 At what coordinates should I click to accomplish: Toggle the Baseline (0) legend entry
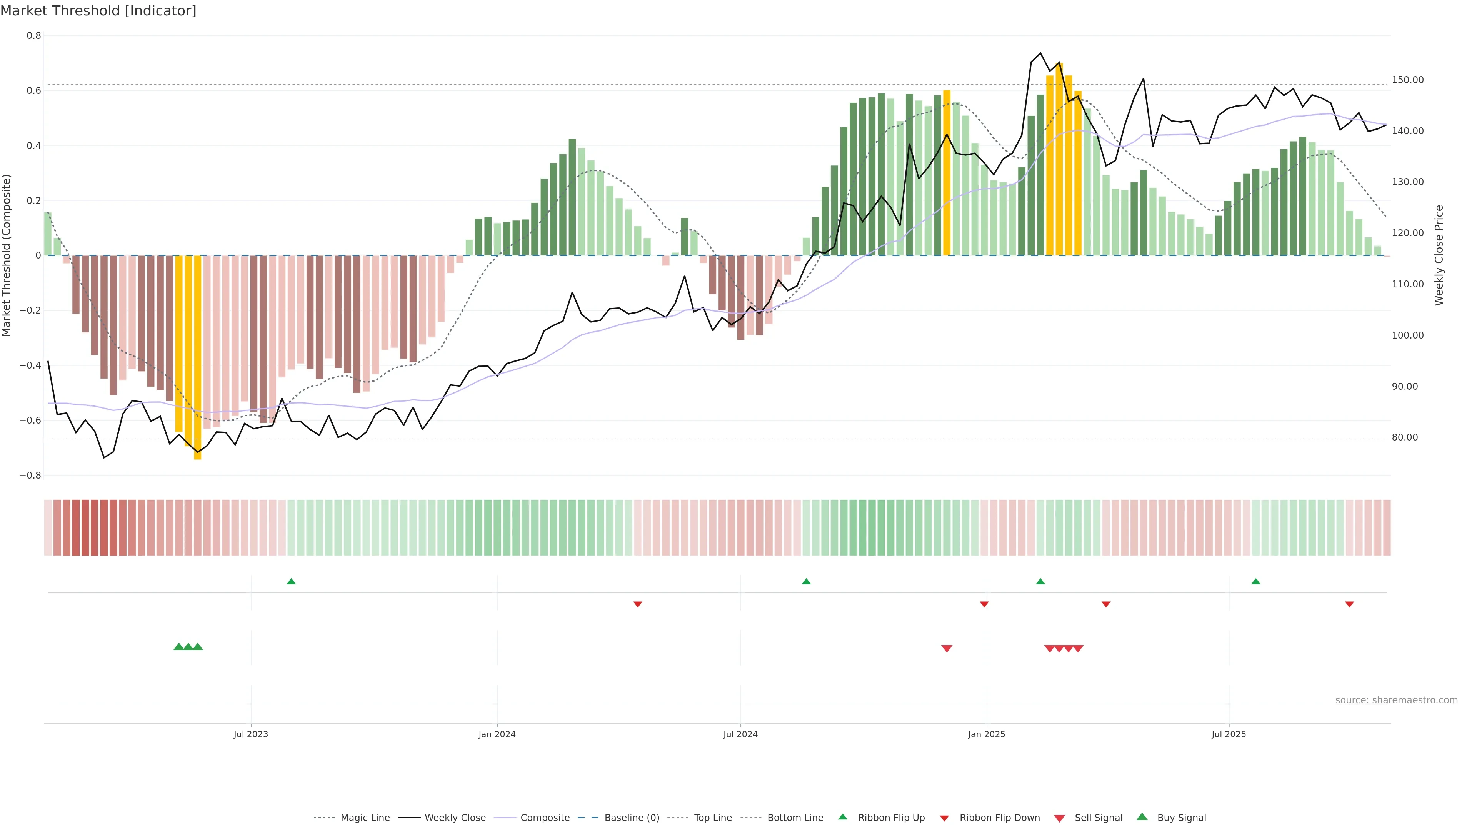tap(632, 818)
